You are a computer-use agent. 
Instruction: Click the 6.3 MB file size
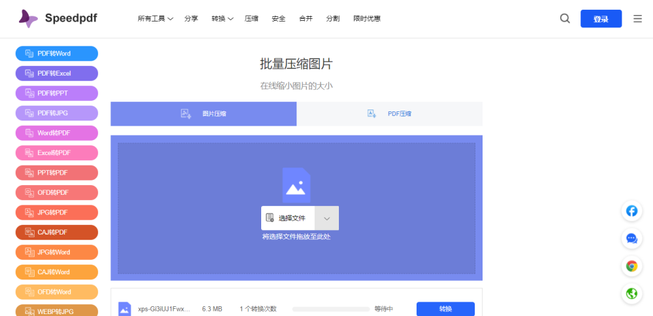point(212,309)
